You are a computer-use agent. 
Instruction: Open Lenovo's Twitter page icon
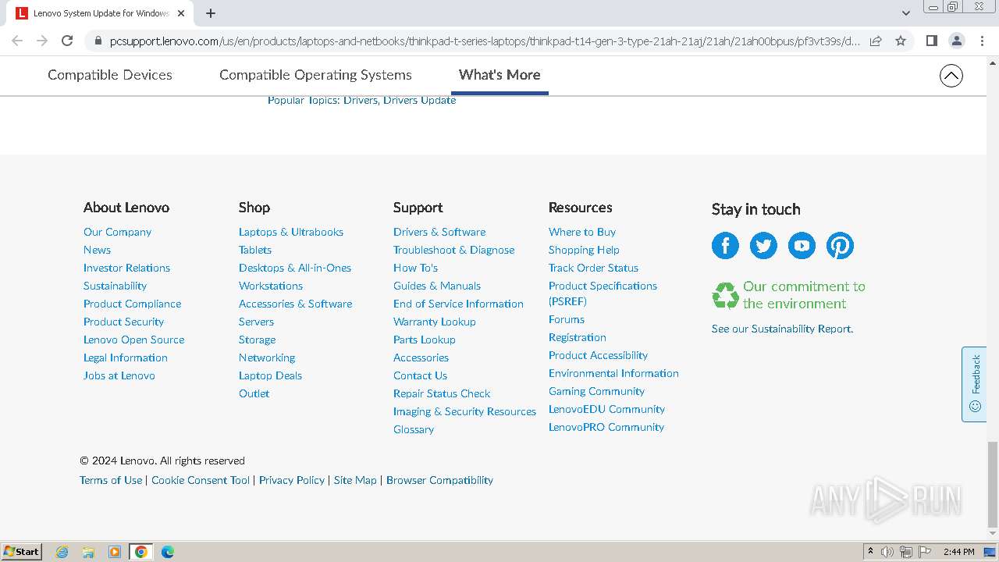point(763,246)
